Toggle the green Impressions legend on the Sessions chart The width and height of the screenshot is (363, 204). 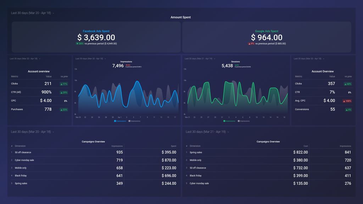coord(230,121)
